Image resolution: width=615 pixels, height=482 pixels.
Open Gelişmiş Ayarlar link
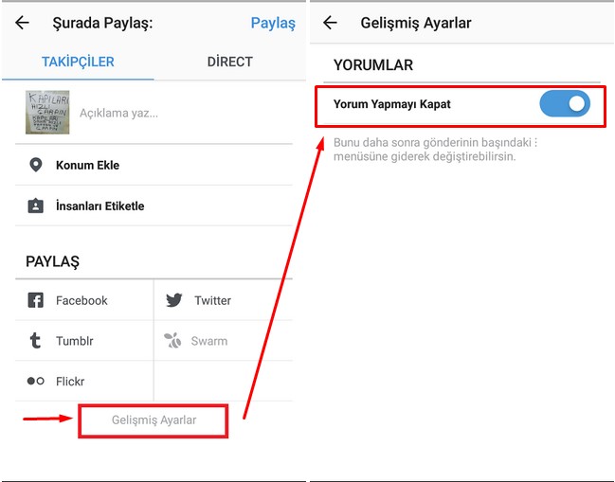(154, 420)
